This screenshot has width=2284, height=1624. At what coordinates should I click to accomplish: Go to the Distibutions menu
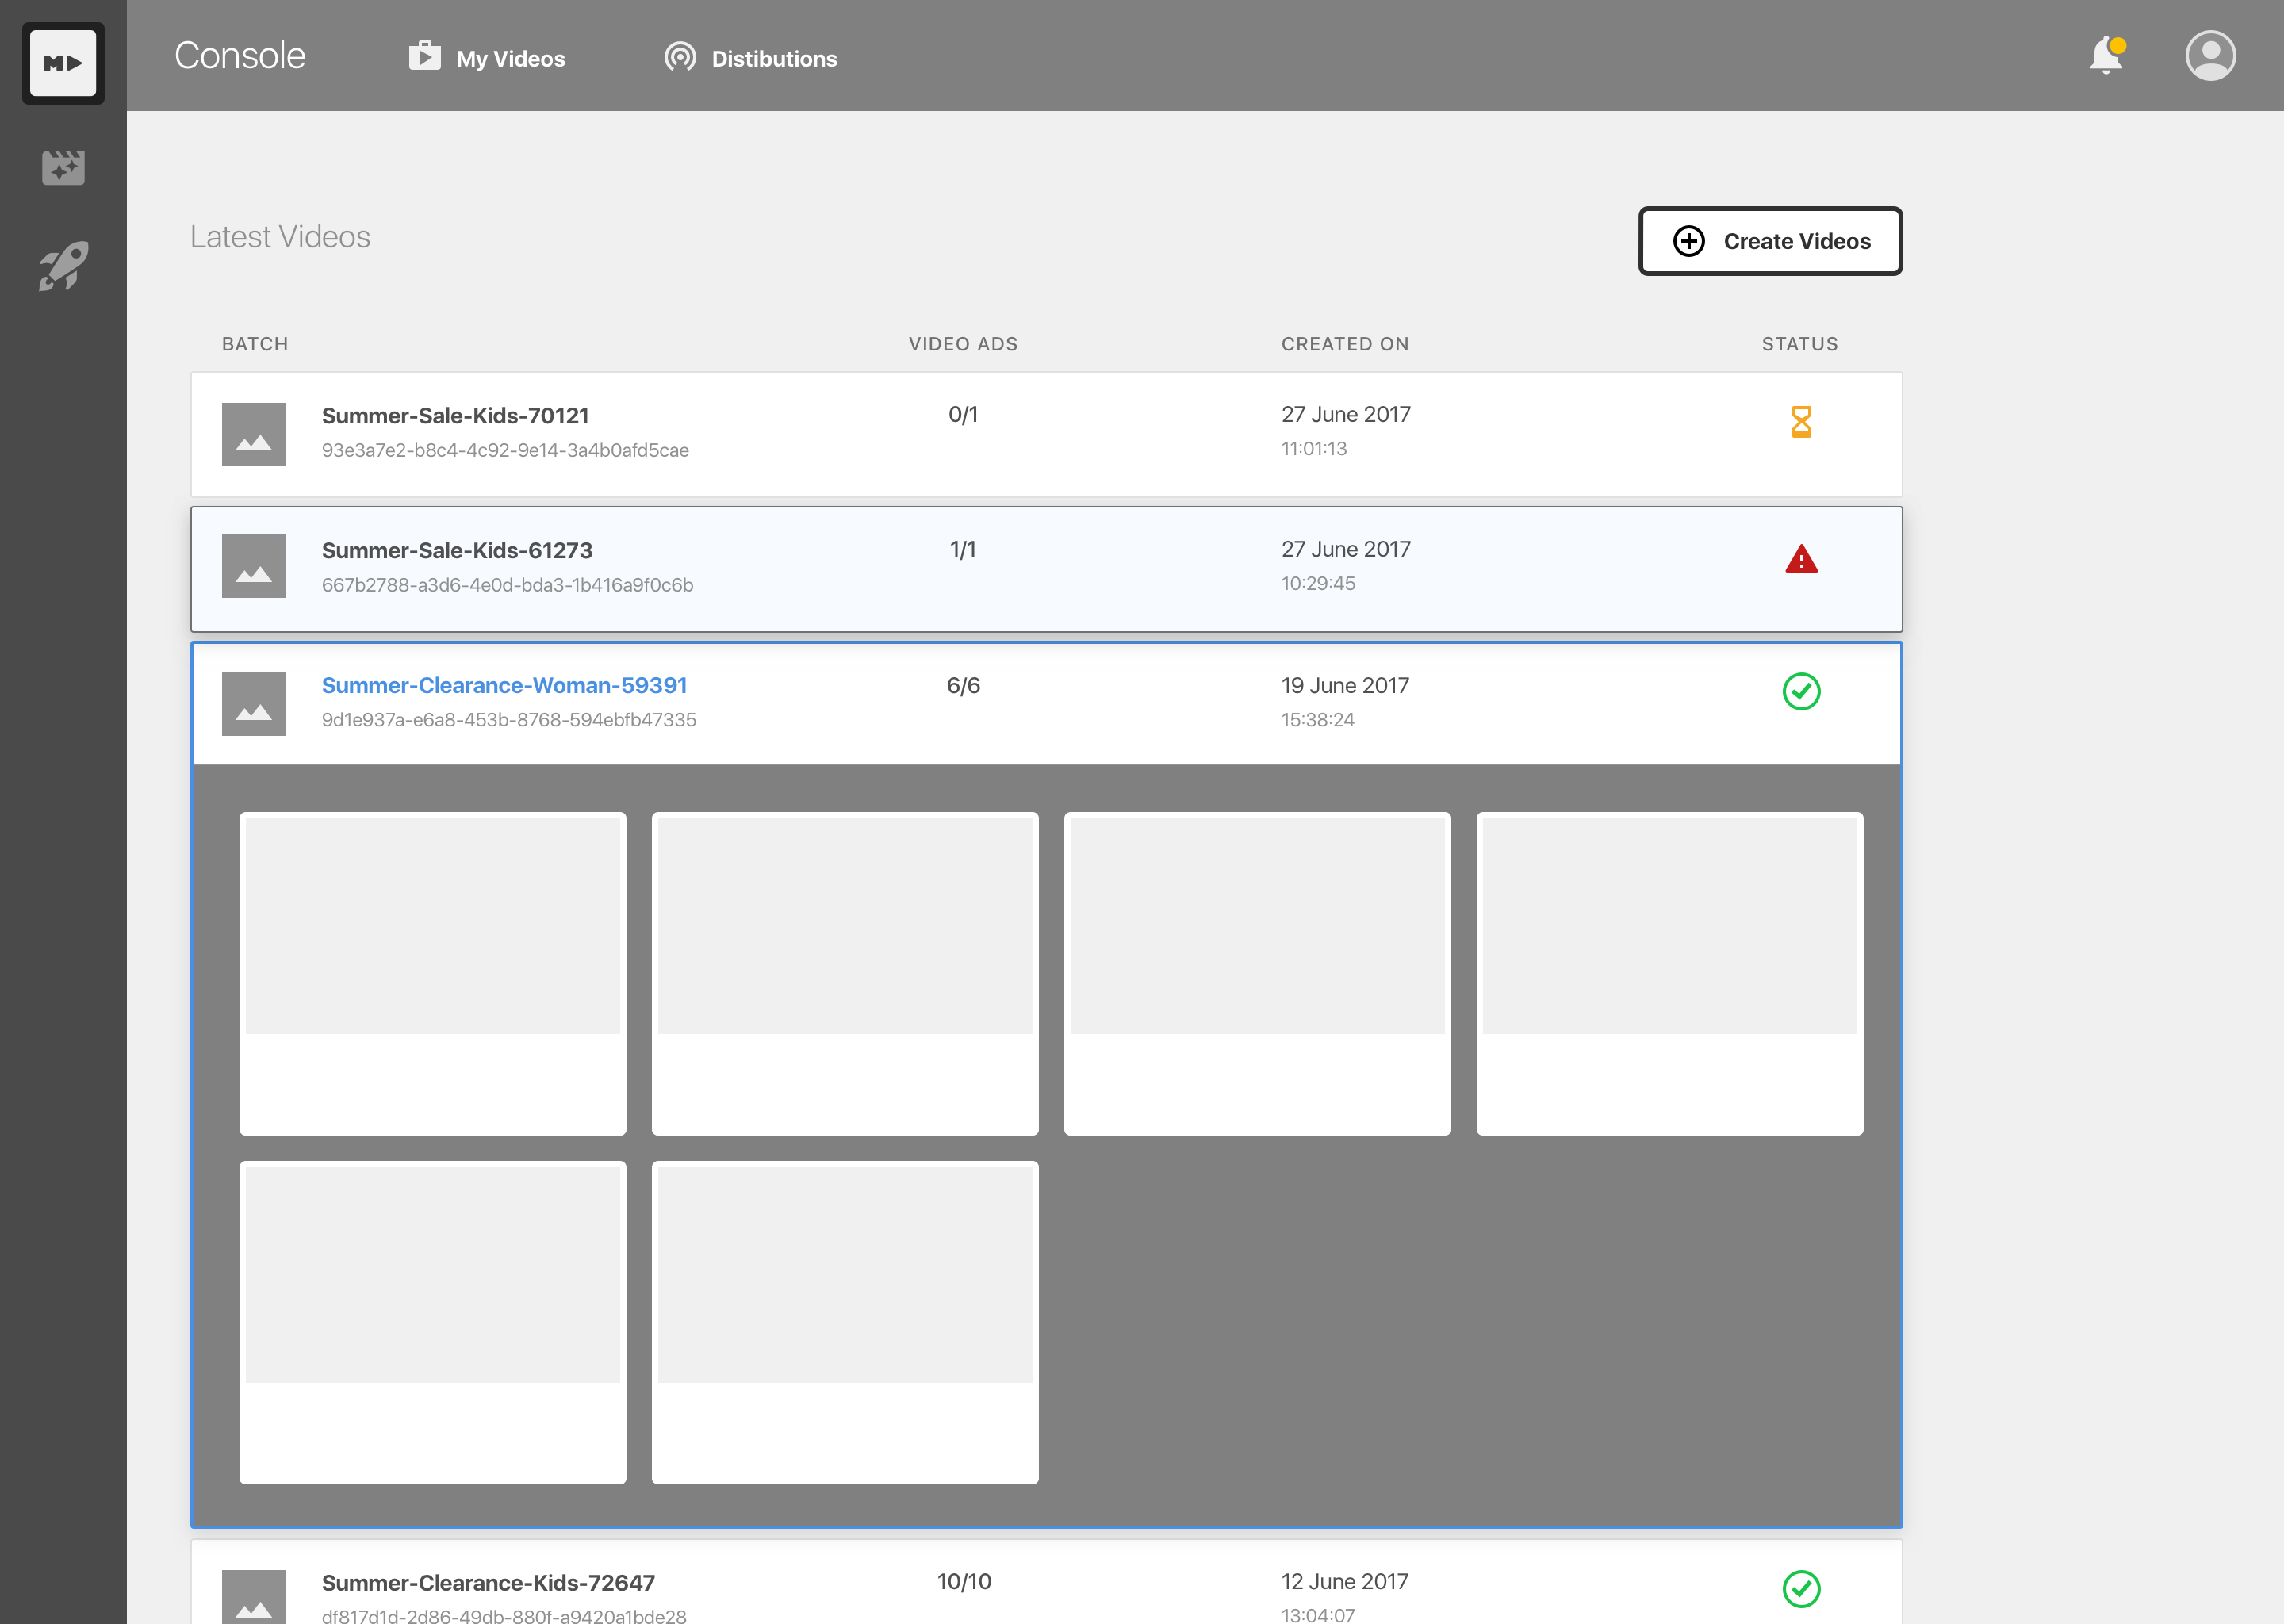(752, 58)
